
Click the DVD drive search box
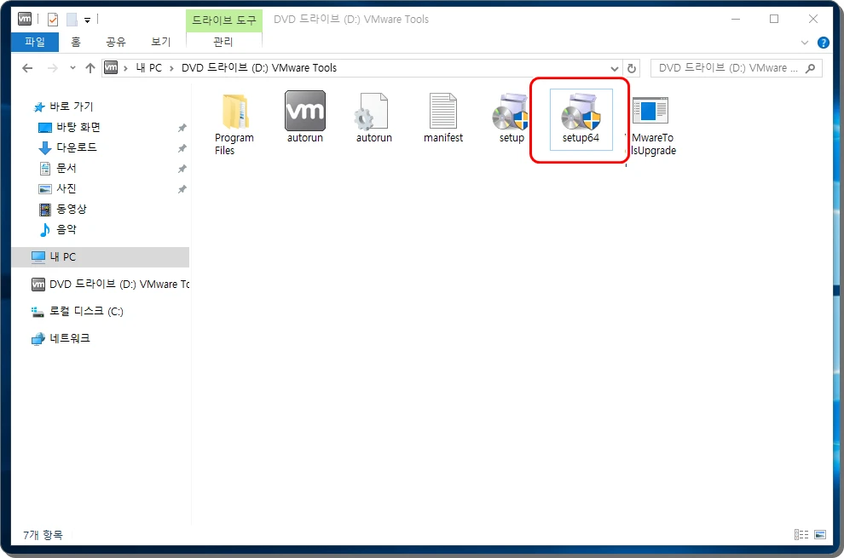(x=737, y=68)
